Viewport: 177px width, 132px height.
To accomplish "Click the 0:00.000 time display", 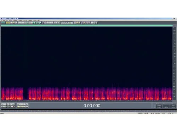I will (92, 106).
